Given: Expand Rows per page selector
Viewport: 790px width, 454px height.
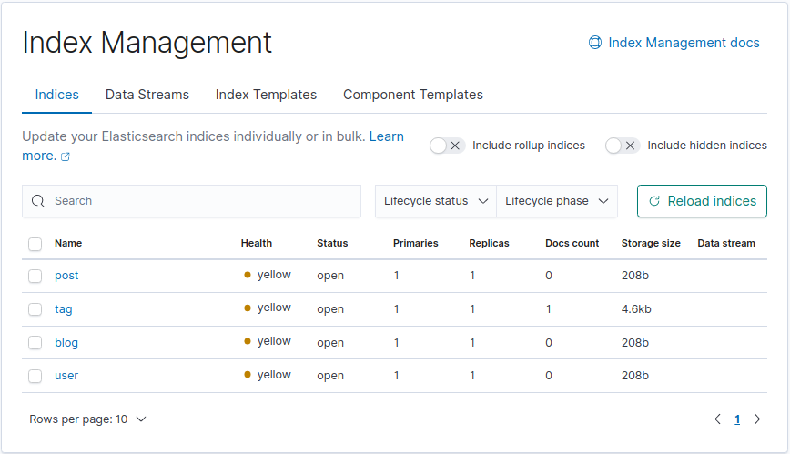Looking at the screenshot, I should (87, 419).
